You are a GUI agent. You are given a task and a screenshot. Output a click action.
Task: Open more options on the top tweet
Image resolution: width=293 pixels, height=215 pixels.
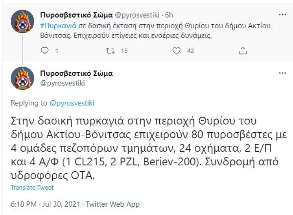click(x=282, y=15)
